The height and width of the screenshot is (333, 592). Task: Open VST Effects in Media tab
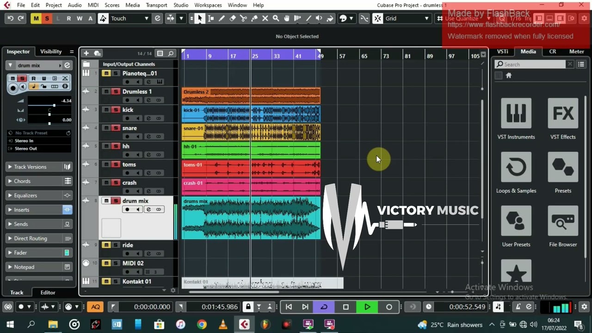(x=563, y=119)
